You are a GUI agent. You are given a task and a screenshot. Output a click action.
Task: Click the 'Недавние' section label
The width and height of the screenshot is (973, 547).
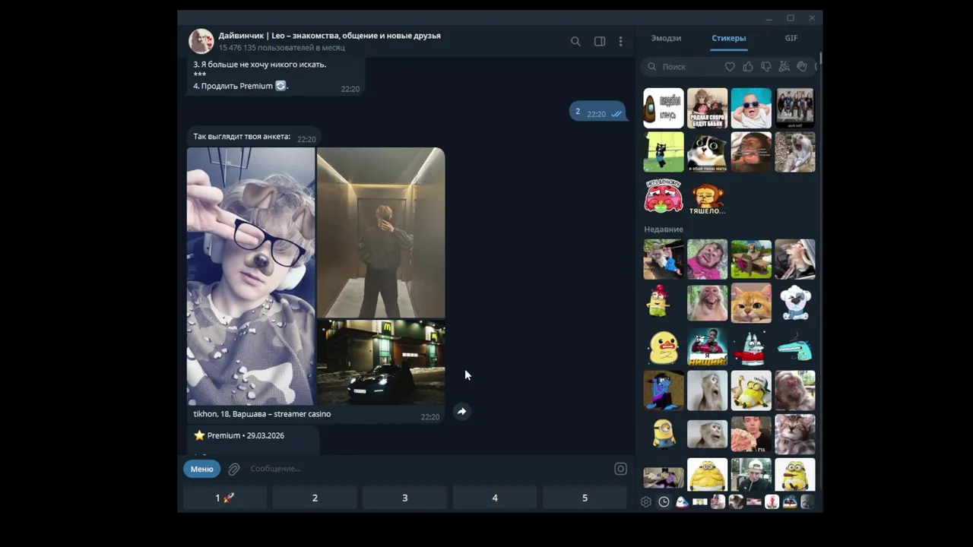(x=664, y=229)
